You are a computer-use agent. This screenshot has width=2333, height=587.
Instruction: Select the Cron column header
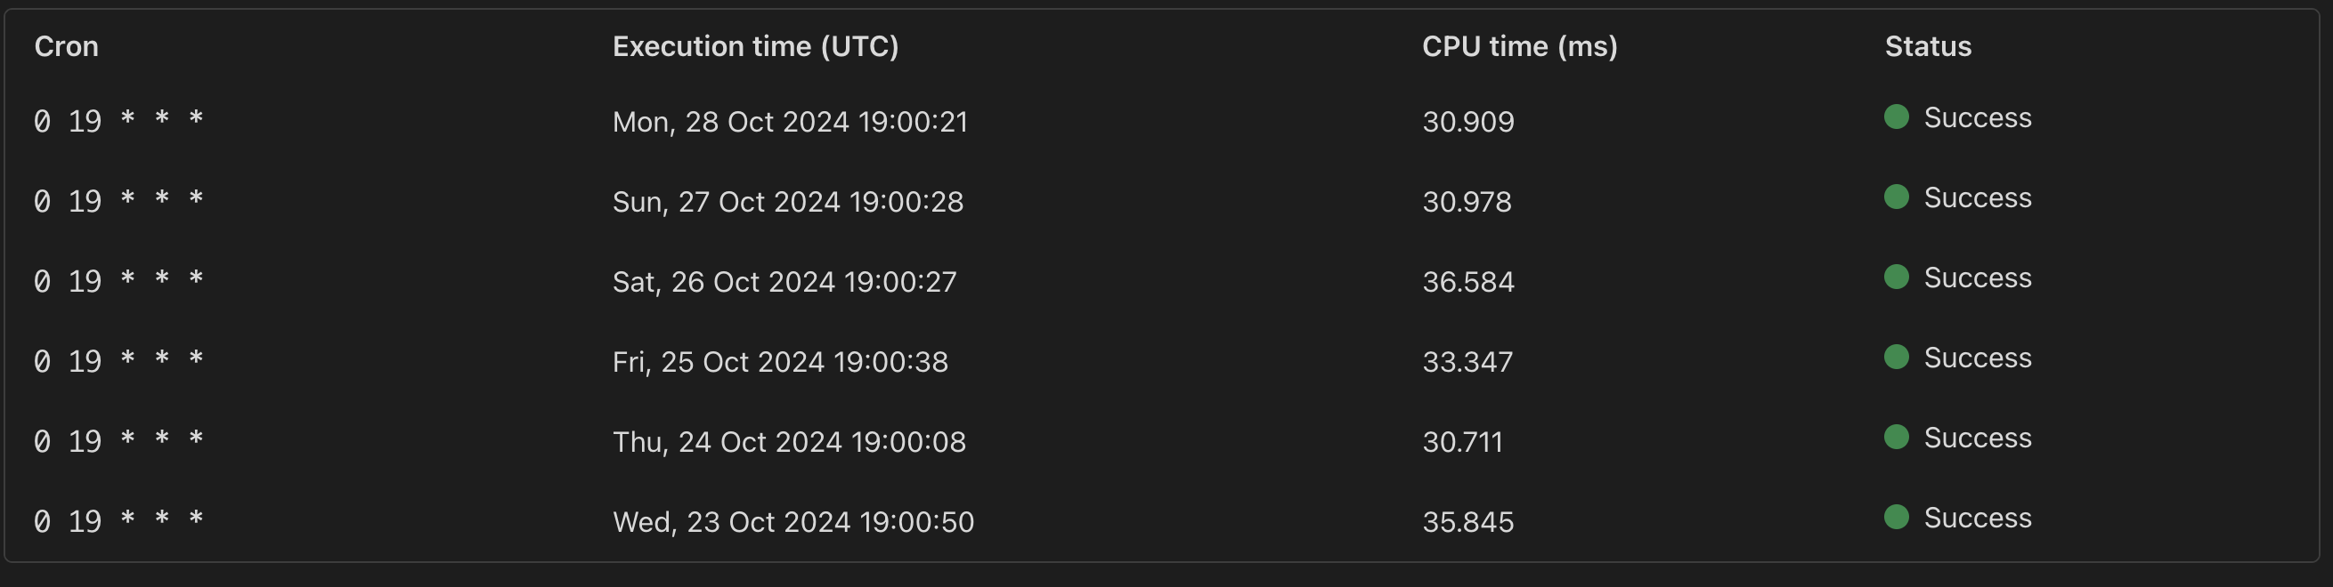[x=66, y=46]
